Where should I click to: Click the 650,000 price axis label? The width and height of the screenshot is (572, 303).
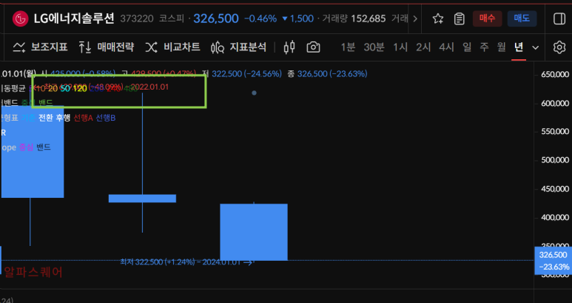[x=554, y=75]
